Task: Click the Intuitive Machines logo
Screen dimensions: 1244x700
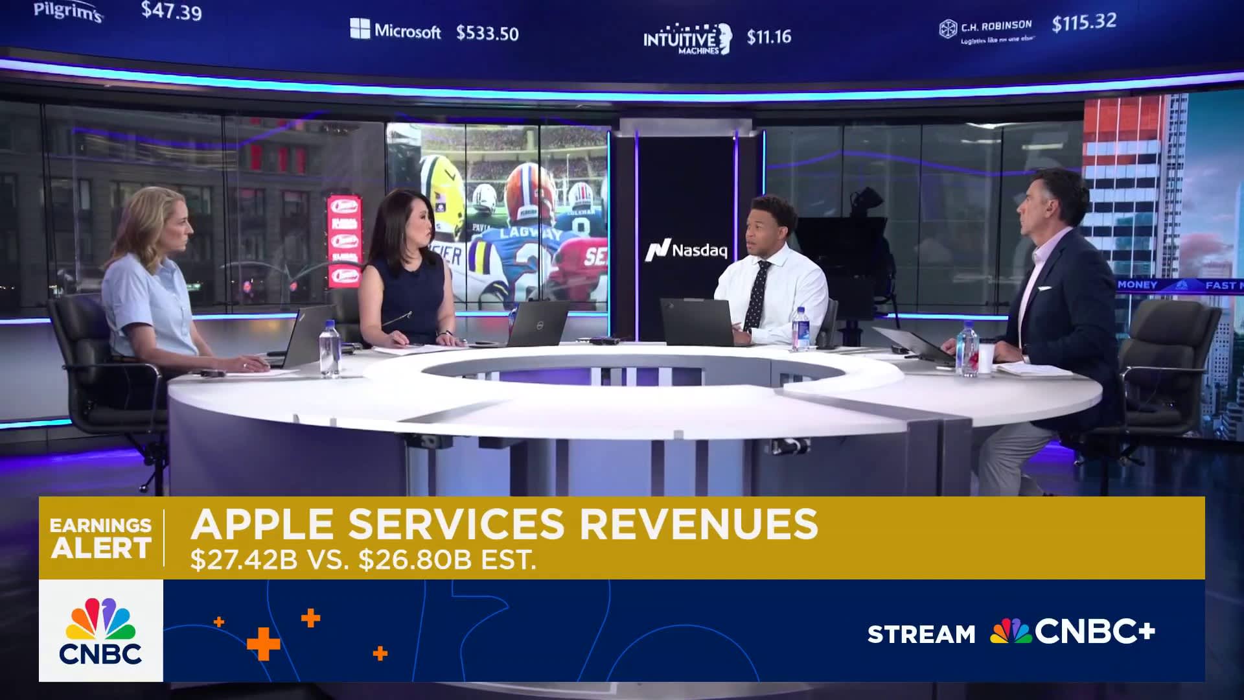Action: tap(687, 38)
